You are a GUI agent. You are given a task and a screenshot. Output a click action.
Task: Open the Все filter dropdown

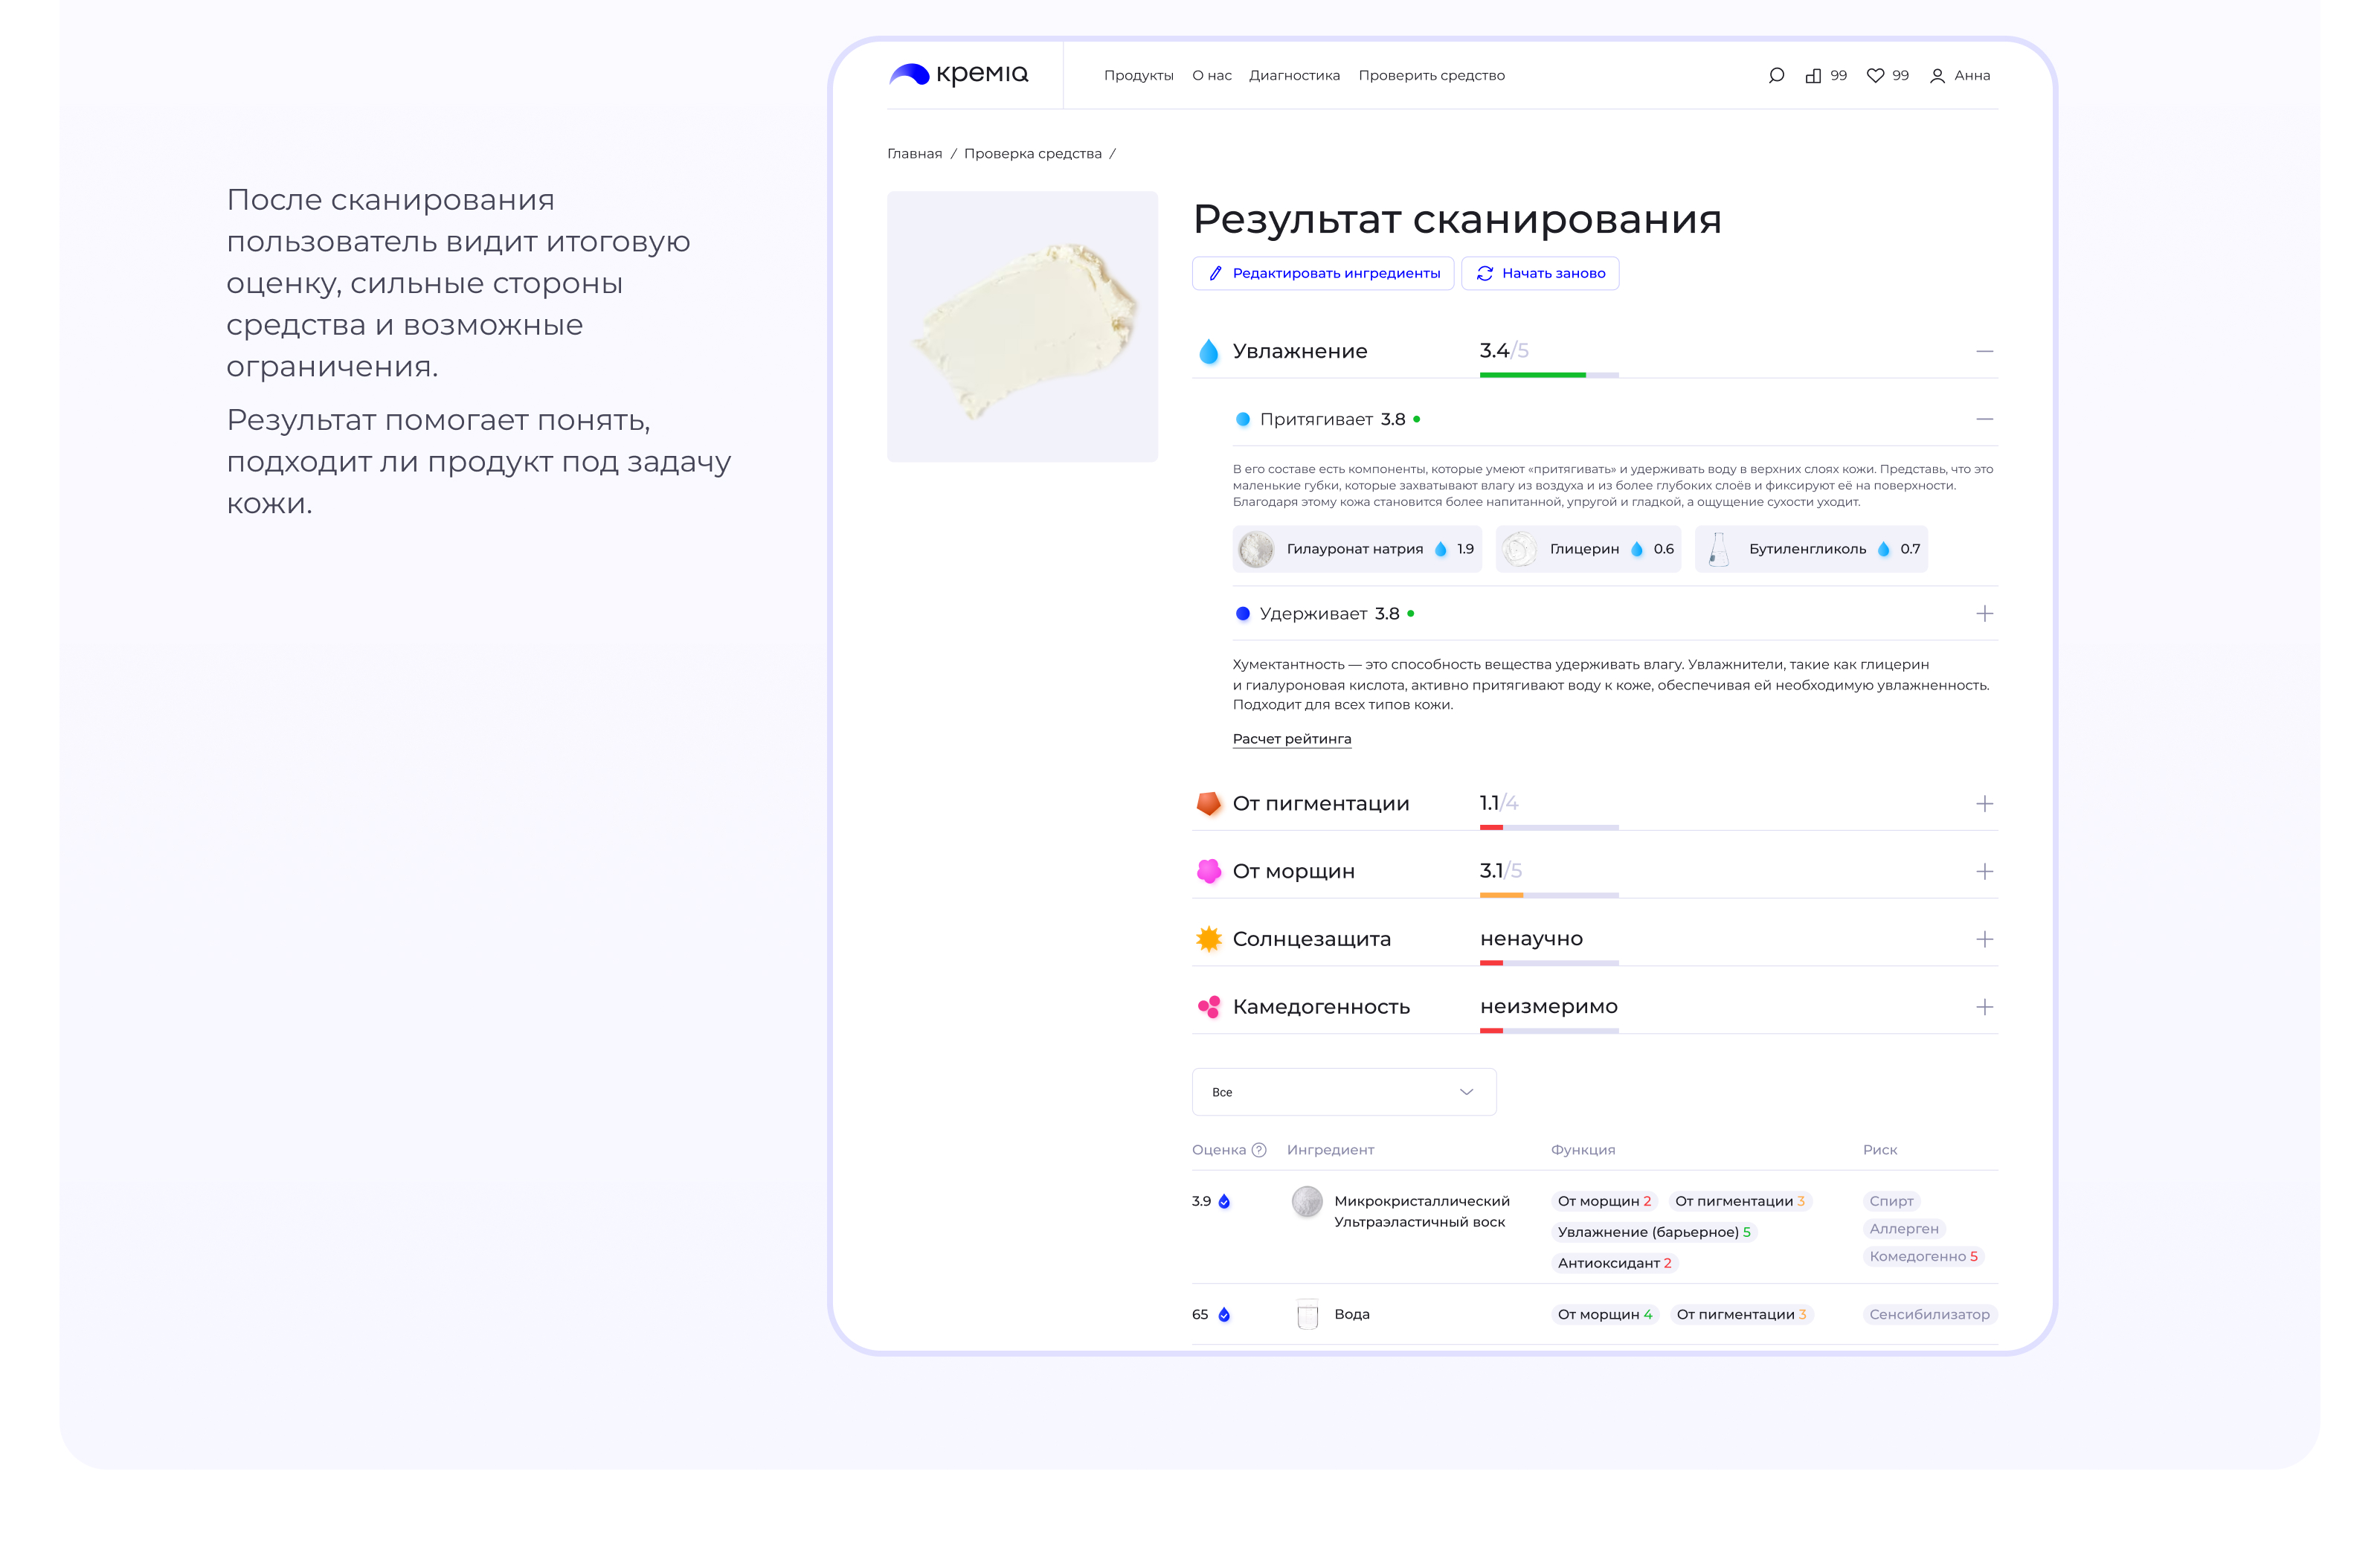(1344, 1092)
